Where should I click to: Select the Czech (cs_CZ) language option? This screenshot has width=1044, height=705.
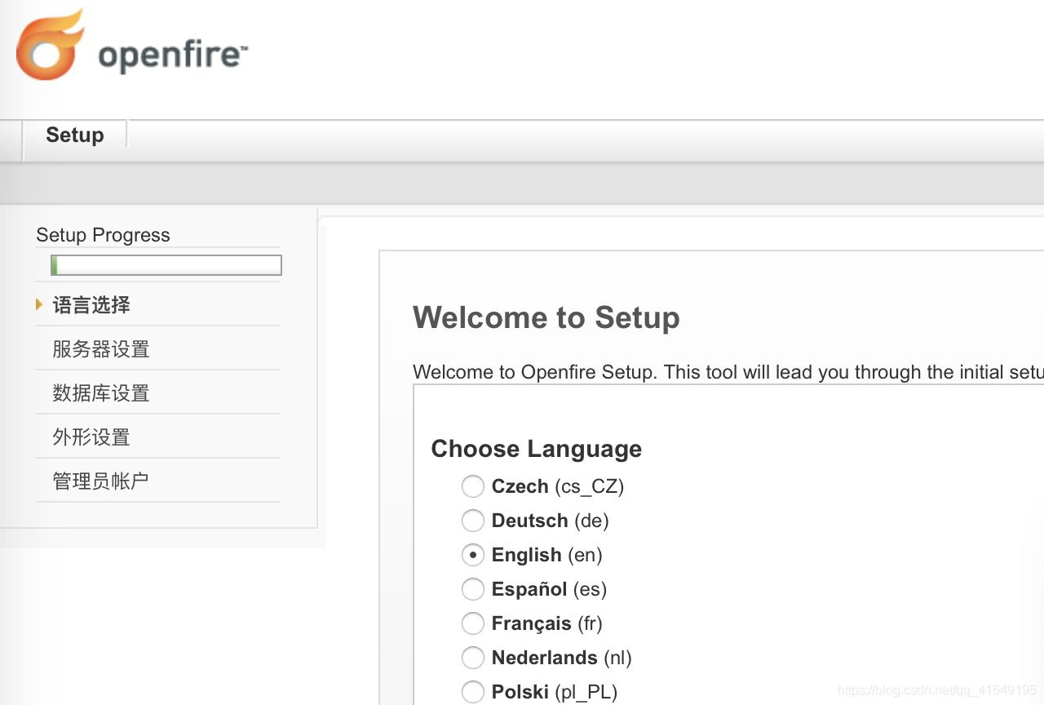click(473, 486)
